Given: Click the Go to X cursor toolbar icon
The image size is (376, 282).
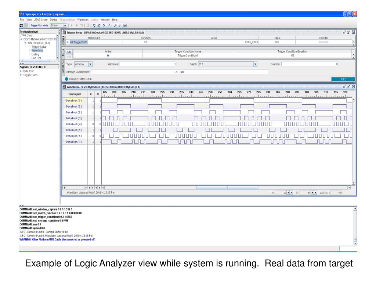Looking at the screenshot, I should click(94, 25).
